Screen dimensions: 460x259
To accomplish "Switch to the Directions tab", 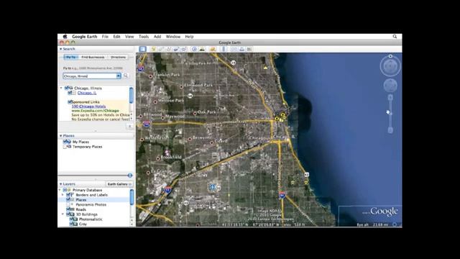I will tap(118, 57).
